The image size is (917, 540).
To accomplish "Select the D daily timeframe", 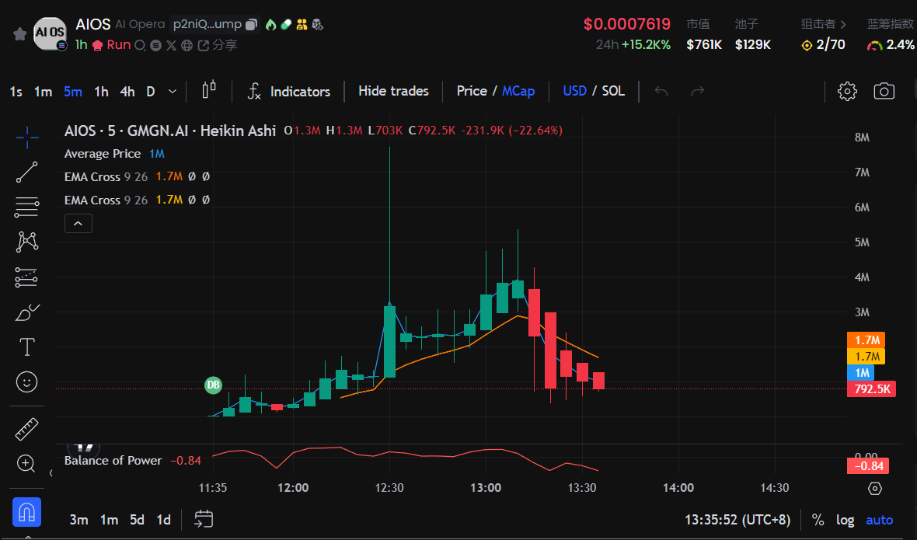I will 150,92.
